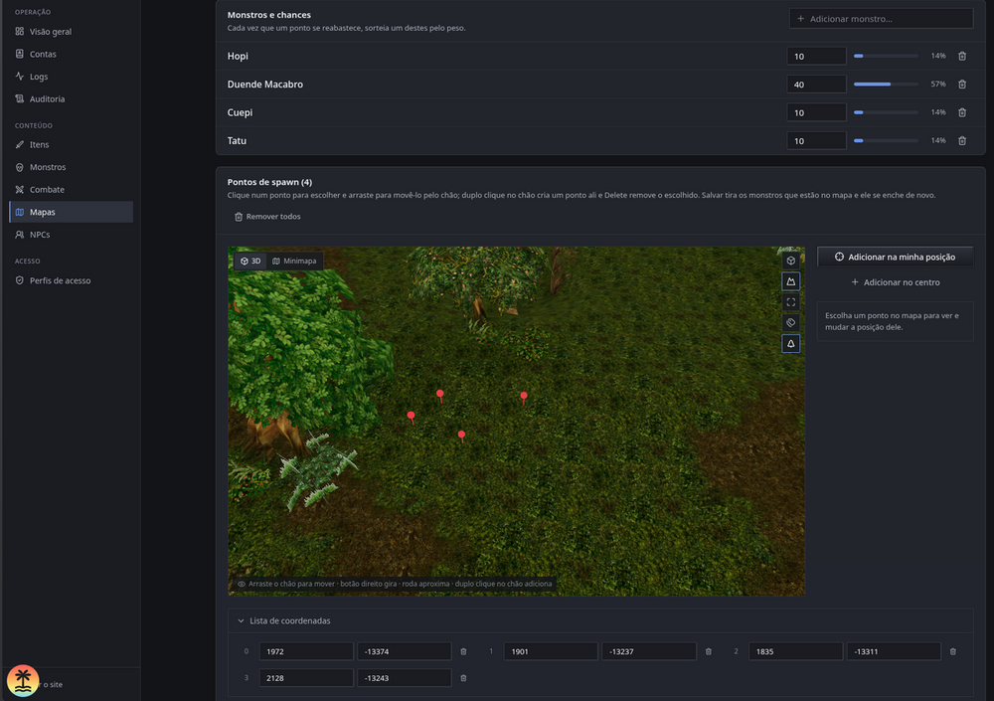The height and width of the screenshot is (701, 994).
Task: Open Itens under Conteúdo
Action: click(71, 144)
